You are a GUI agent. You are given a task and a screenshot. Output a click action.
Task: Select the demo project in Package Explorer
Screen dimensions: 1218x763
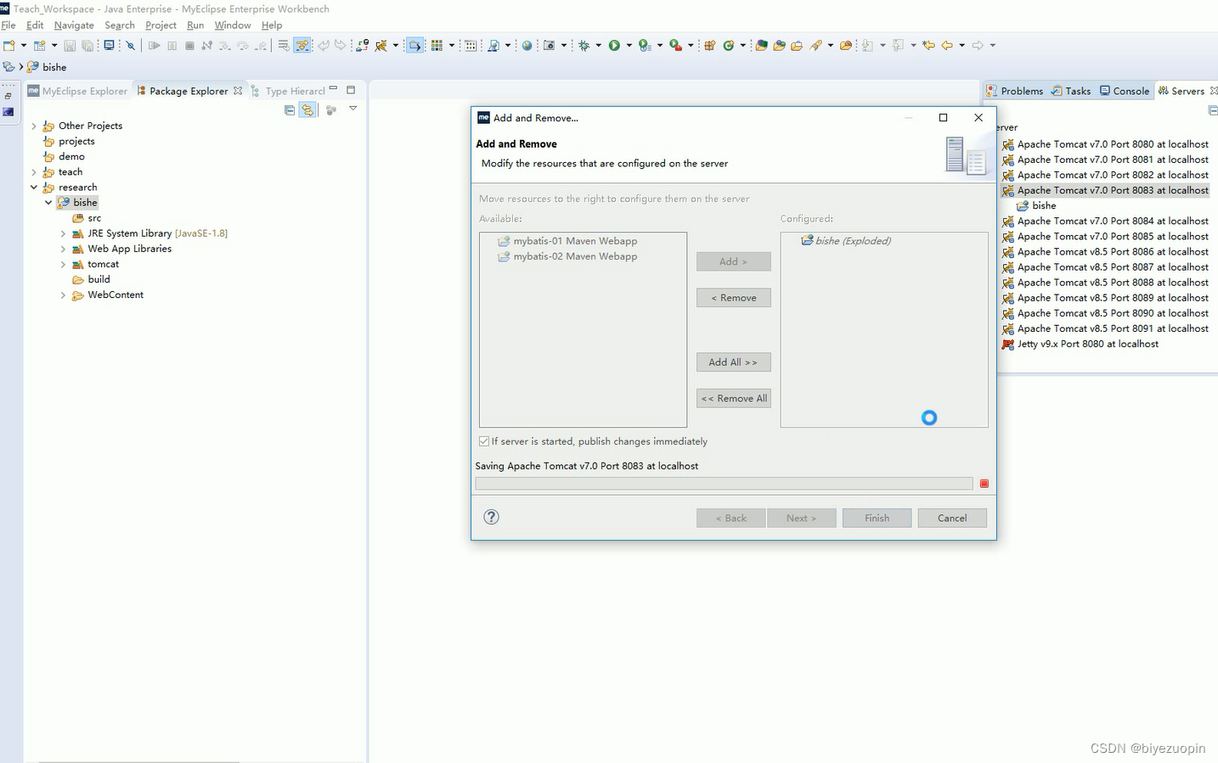click(64, 157)
